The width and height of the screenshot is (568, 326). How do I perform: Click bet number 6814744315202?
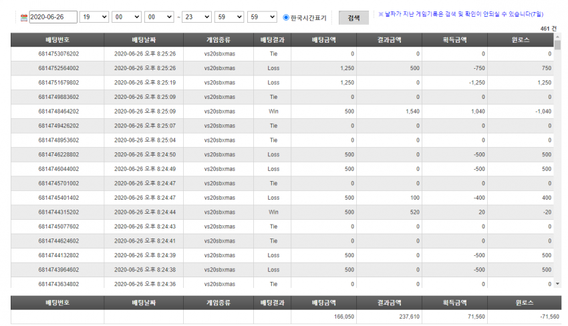coord(59,212)
